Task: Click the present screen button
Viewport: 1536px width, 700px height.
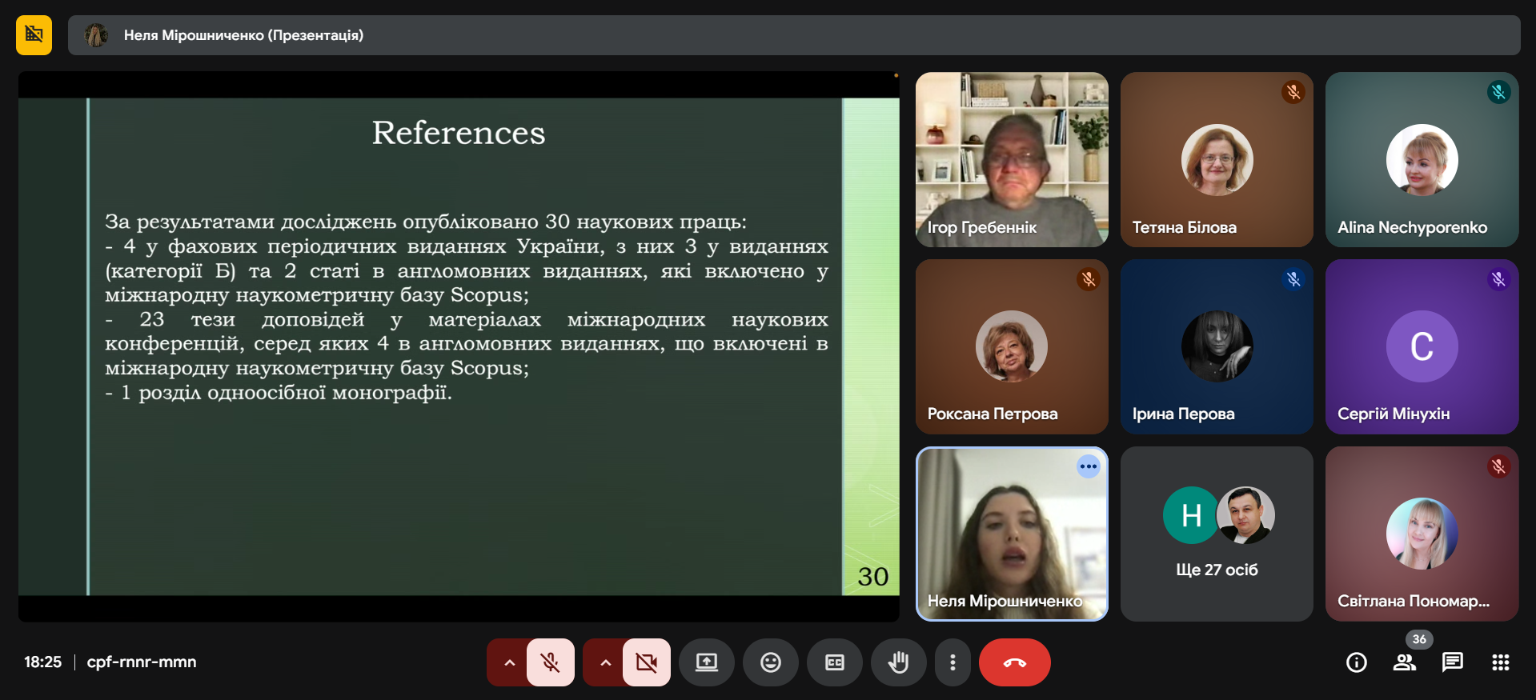Action: point(706,662)
